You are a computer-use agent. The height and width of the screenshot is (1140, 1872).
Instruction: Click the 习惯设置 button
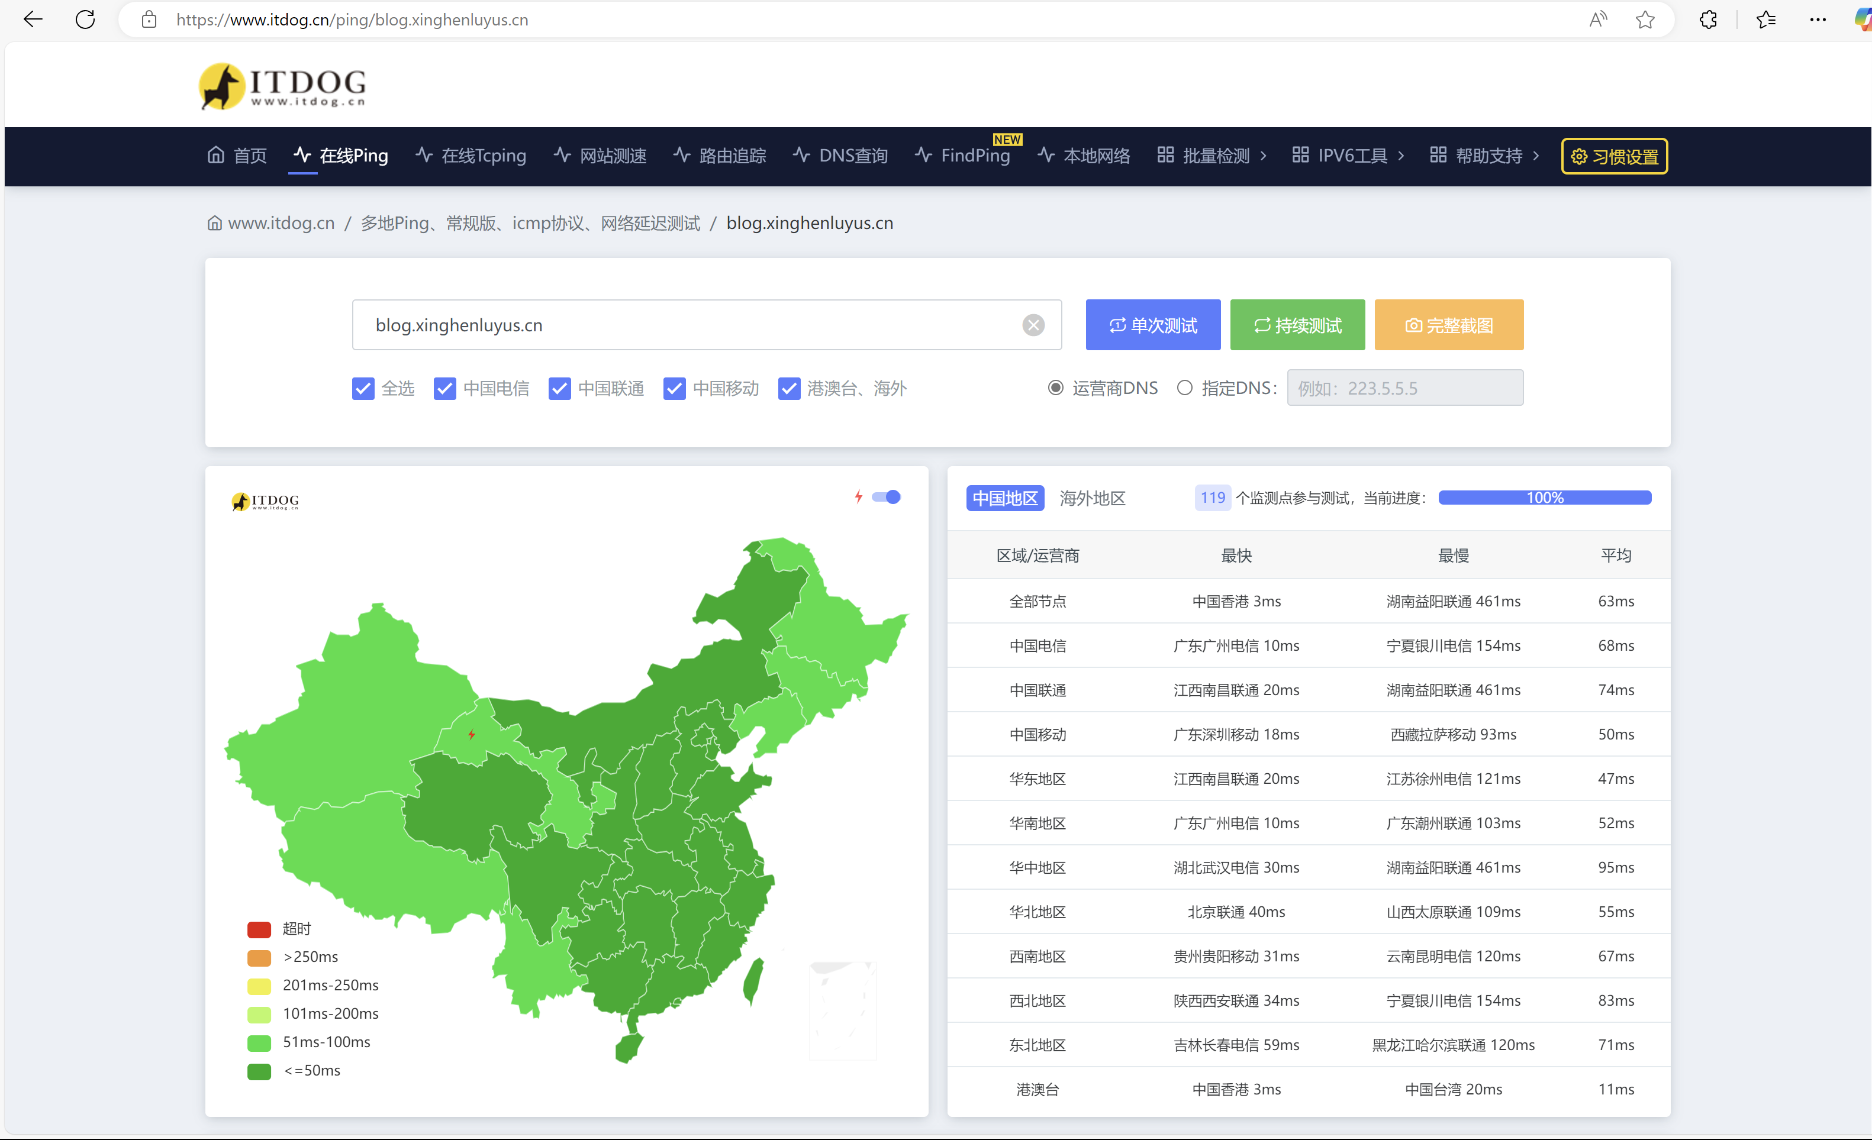(x=1614, y=156)
